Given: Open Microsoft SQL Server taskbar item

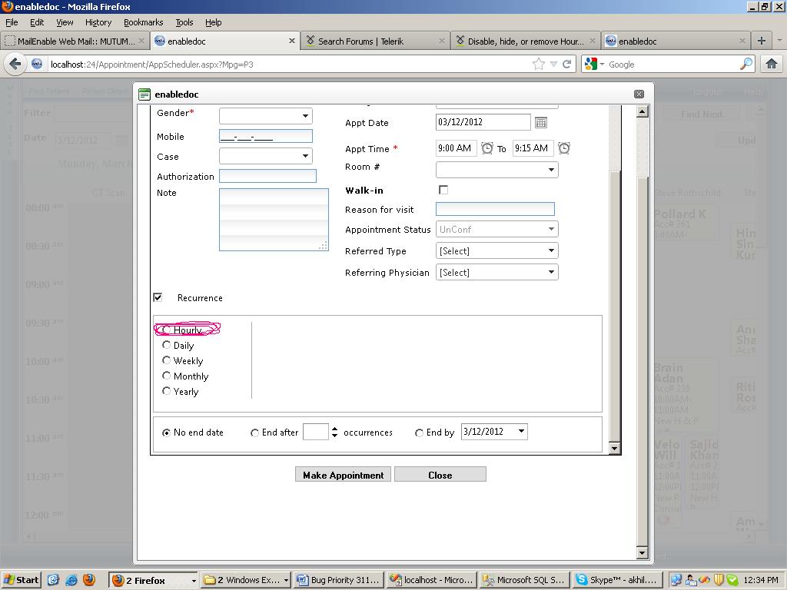Looking at the screenshot, I should coord(525,580).
